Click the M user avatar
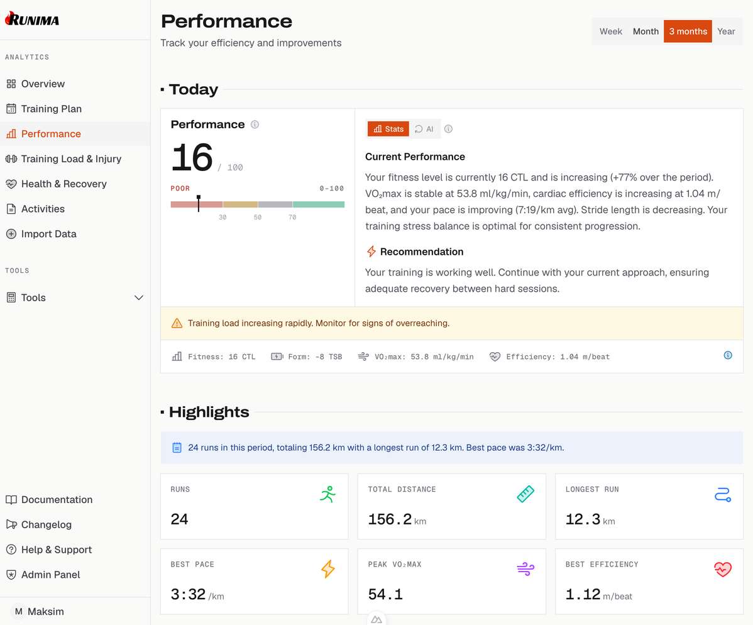Image resolution: width=753 pixels, height=625 pixels. 18,612
